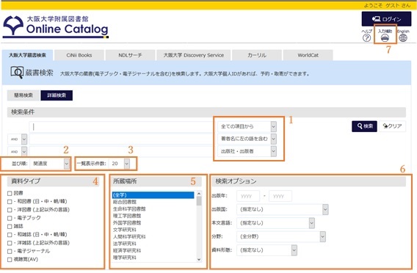Open the 著者名に左の語を含む field dropdown
The width and height of the screenshot is (417, 273).
pos(247,139)
